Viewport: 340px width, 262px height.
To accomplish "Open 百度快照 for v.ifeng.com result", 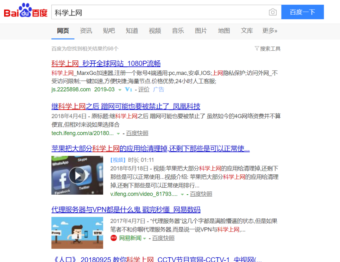I will pyautogui.click(x=201, y=194).
